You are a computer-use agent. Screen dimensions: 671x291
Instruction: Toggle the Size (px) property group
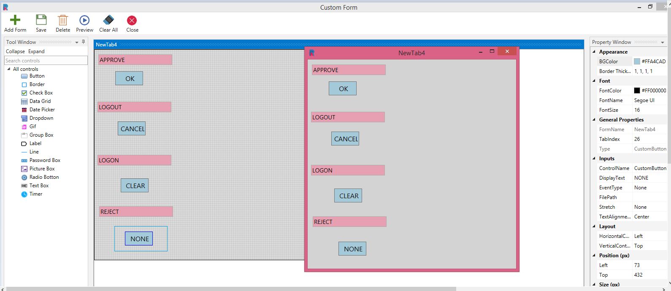[594, 284]
